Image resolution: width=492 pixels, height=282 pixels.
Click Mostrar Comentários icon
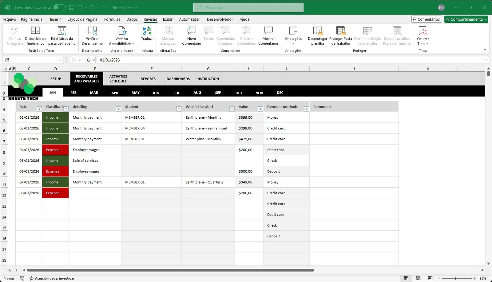click(268, 31)
